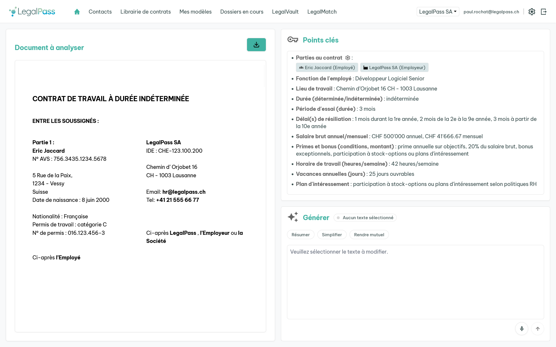This screenshot has width=556, height=347.
Task: Click the Rendre mutuel button
Action: tap(369, 235)
